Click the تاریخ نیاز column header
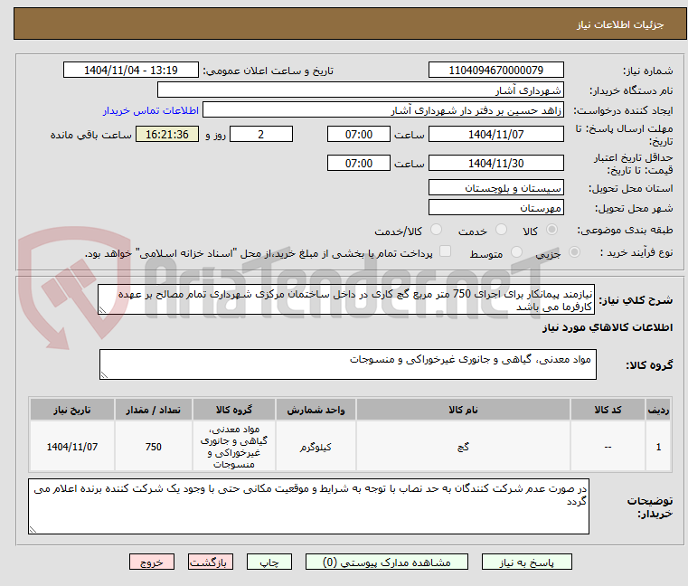 tap(72, 410)
